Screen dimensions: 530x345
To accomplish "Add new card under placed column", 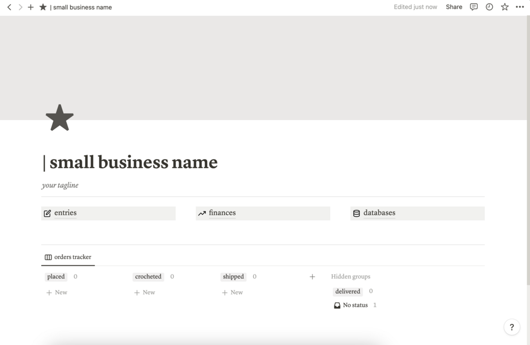I will tap(57, 292).
